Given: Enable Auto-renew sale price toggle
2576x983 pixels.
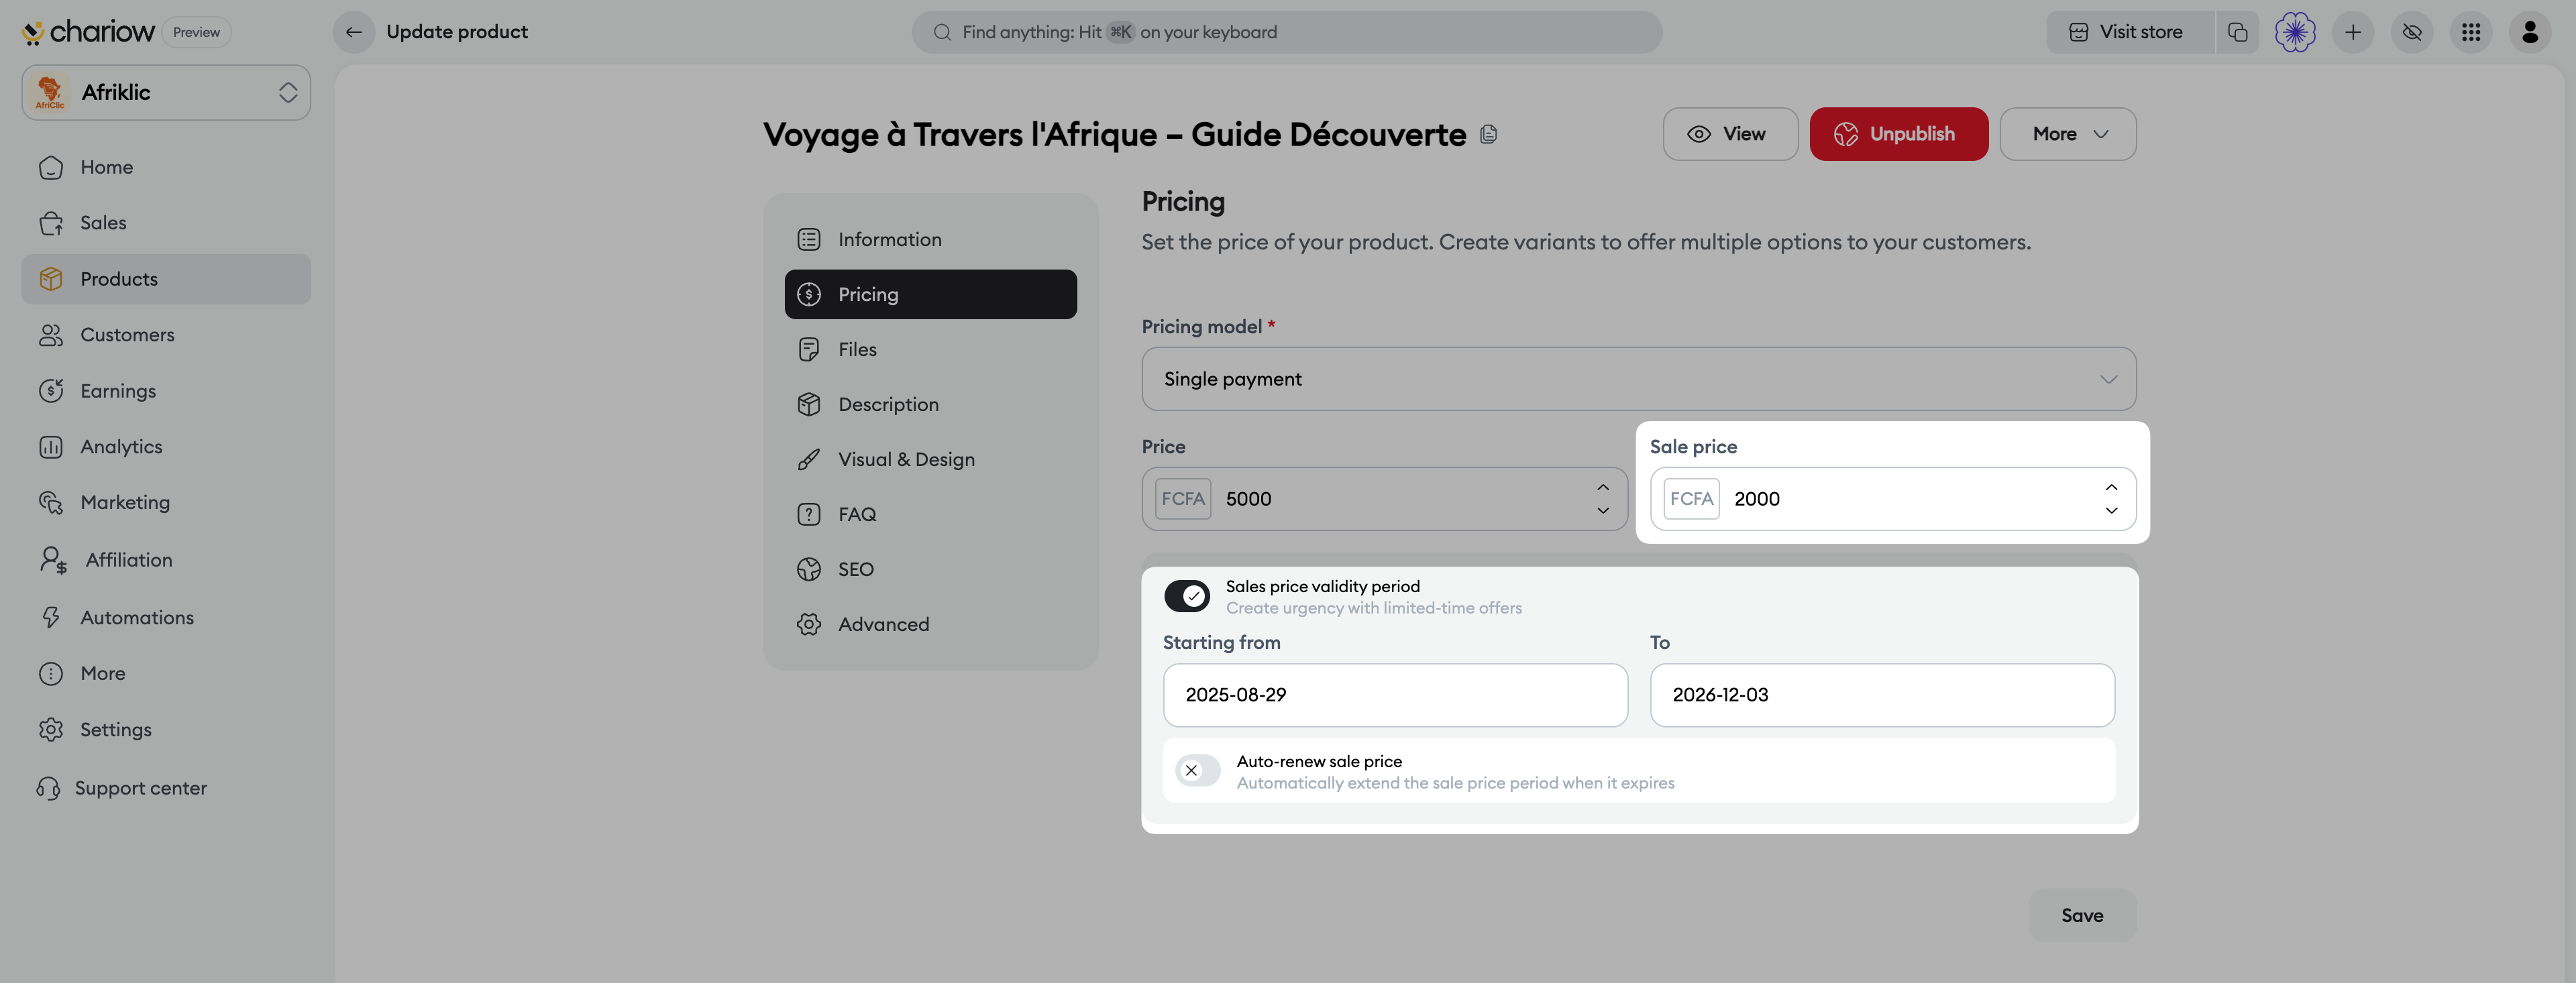Looking at the screenshot, I should click(x=1197, y=771).
